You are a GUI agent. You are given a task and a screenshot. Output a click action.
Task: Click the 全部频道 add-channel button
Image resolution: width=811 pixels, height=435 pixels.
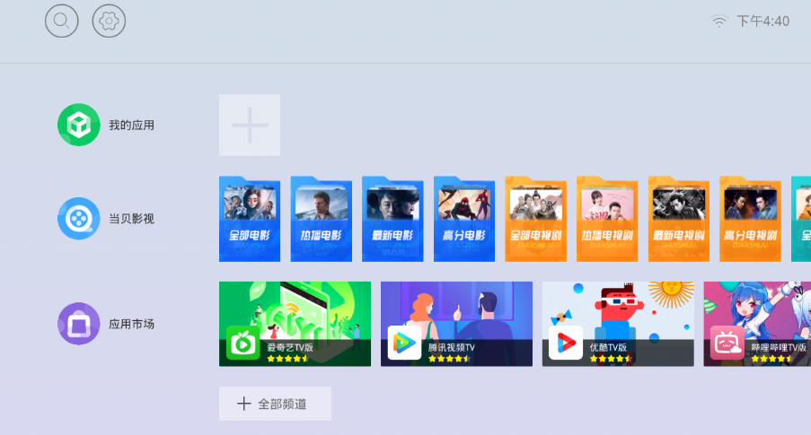(x=275, y=404)
